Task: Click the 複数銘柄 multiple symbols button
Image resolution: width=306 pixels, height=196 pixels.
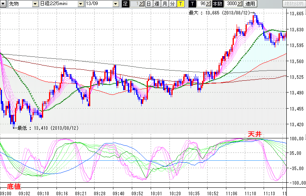Action: (294, 4)
